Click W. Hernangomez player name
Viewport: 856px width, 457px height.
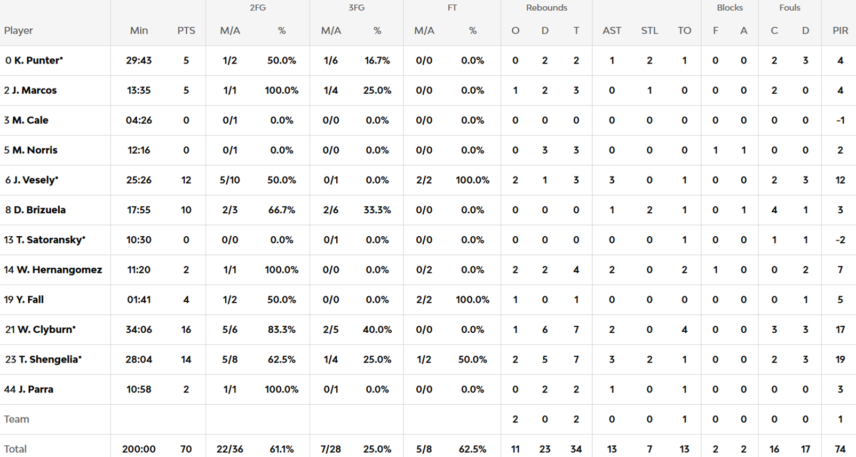pos(59,269)
